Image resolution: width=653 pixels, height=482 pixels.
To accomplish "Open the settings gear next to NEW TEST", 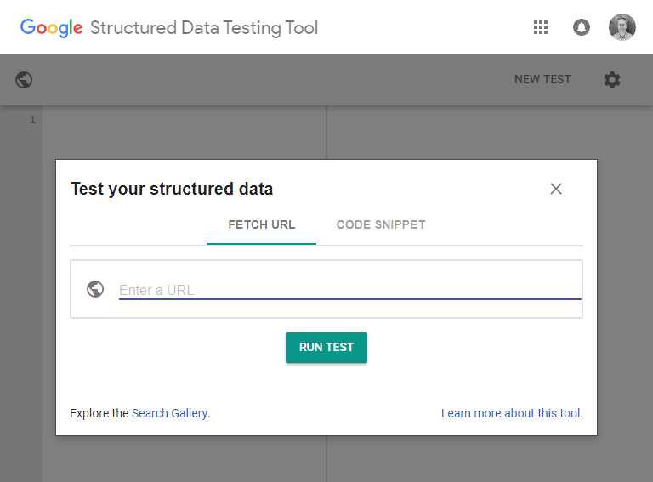I will (612, 80).
